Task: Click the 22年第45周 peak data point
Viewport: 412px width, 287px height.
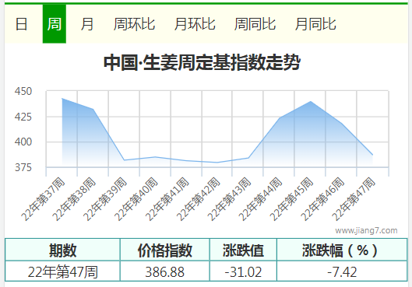Action: 311,101
